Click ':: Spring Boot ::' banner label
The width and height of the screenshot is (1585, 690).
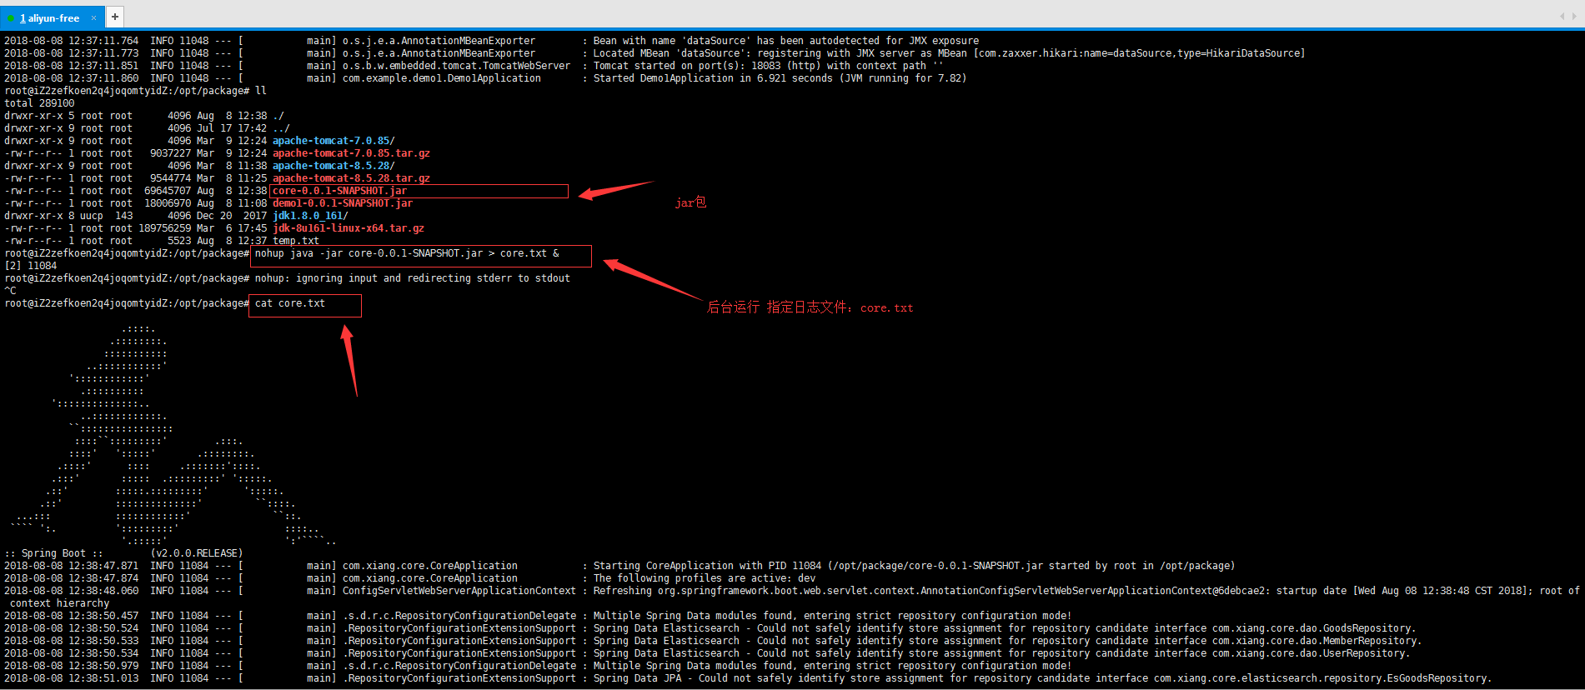pos(53,553)
